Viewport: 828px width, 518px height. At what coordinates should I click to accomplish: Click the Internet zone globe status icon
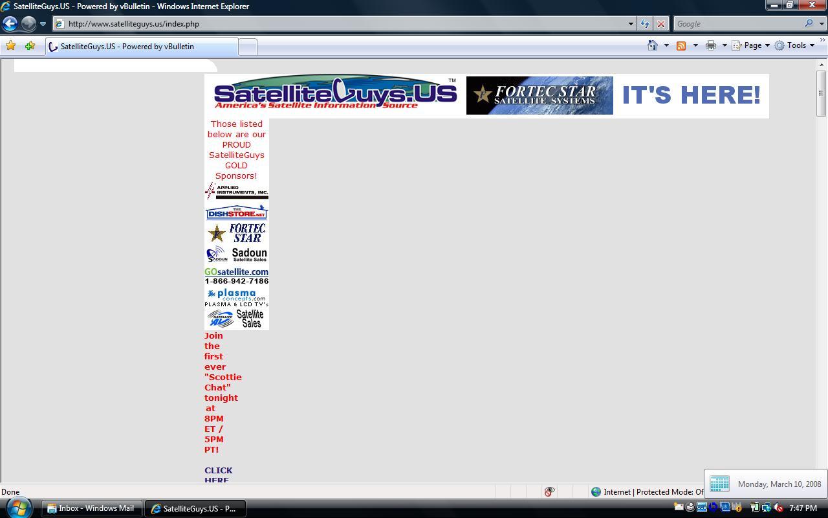coord(596,491)
